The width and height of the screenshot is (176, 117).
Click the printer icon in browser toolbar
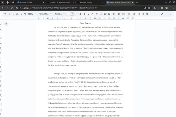[x=162, y=8]
